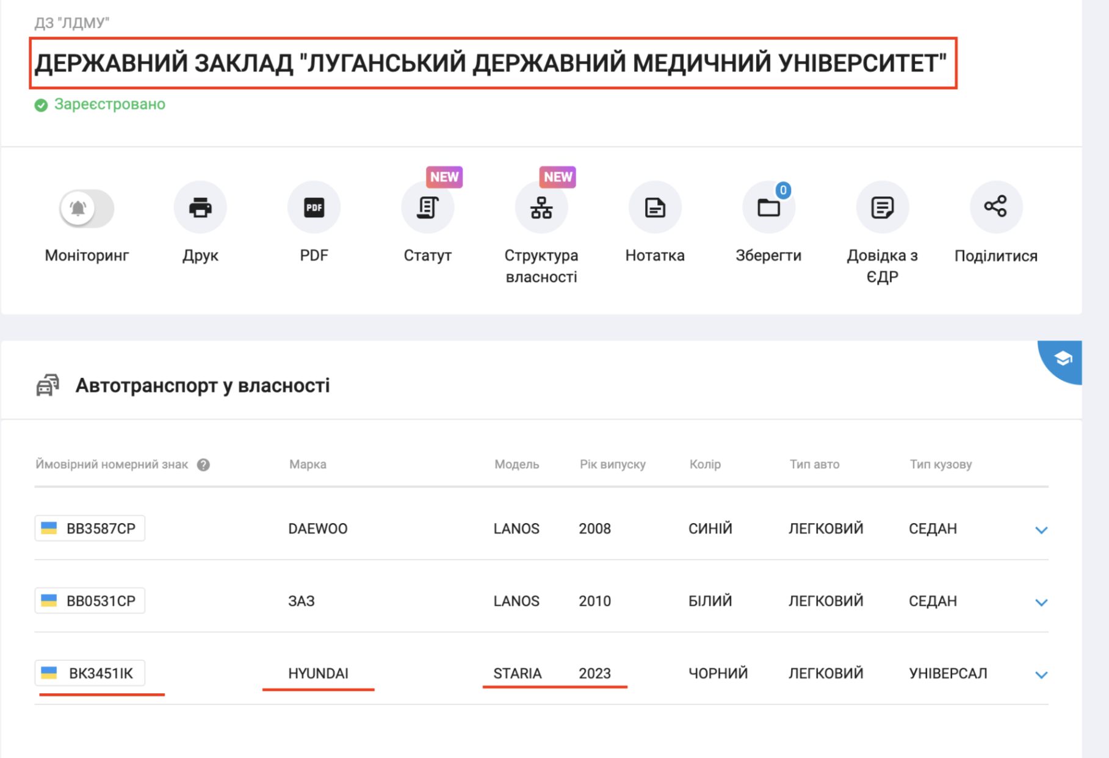Export the company profile via PDF icon
1109x758 pixels.
[314, 208]
